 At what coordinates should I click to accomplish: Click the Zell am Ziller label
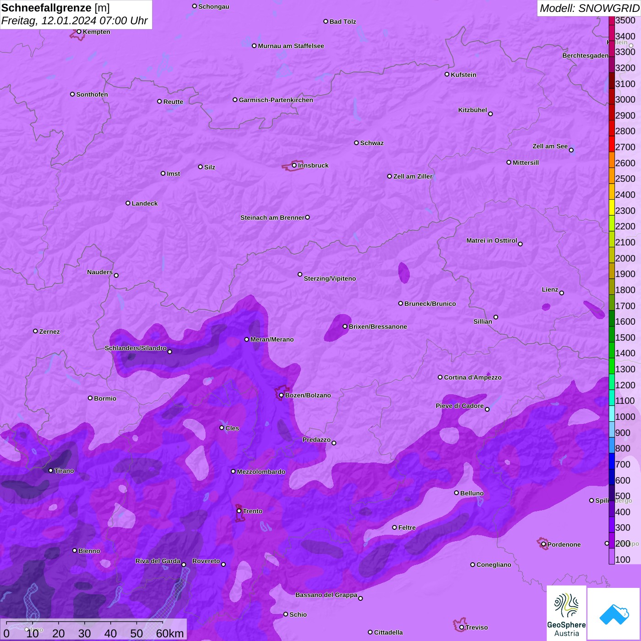[x=413, y=176]
